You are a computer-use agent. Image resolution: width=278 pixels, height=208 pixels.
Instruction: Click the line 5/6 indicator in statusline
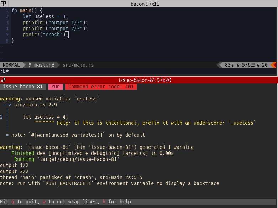(246, 65)
